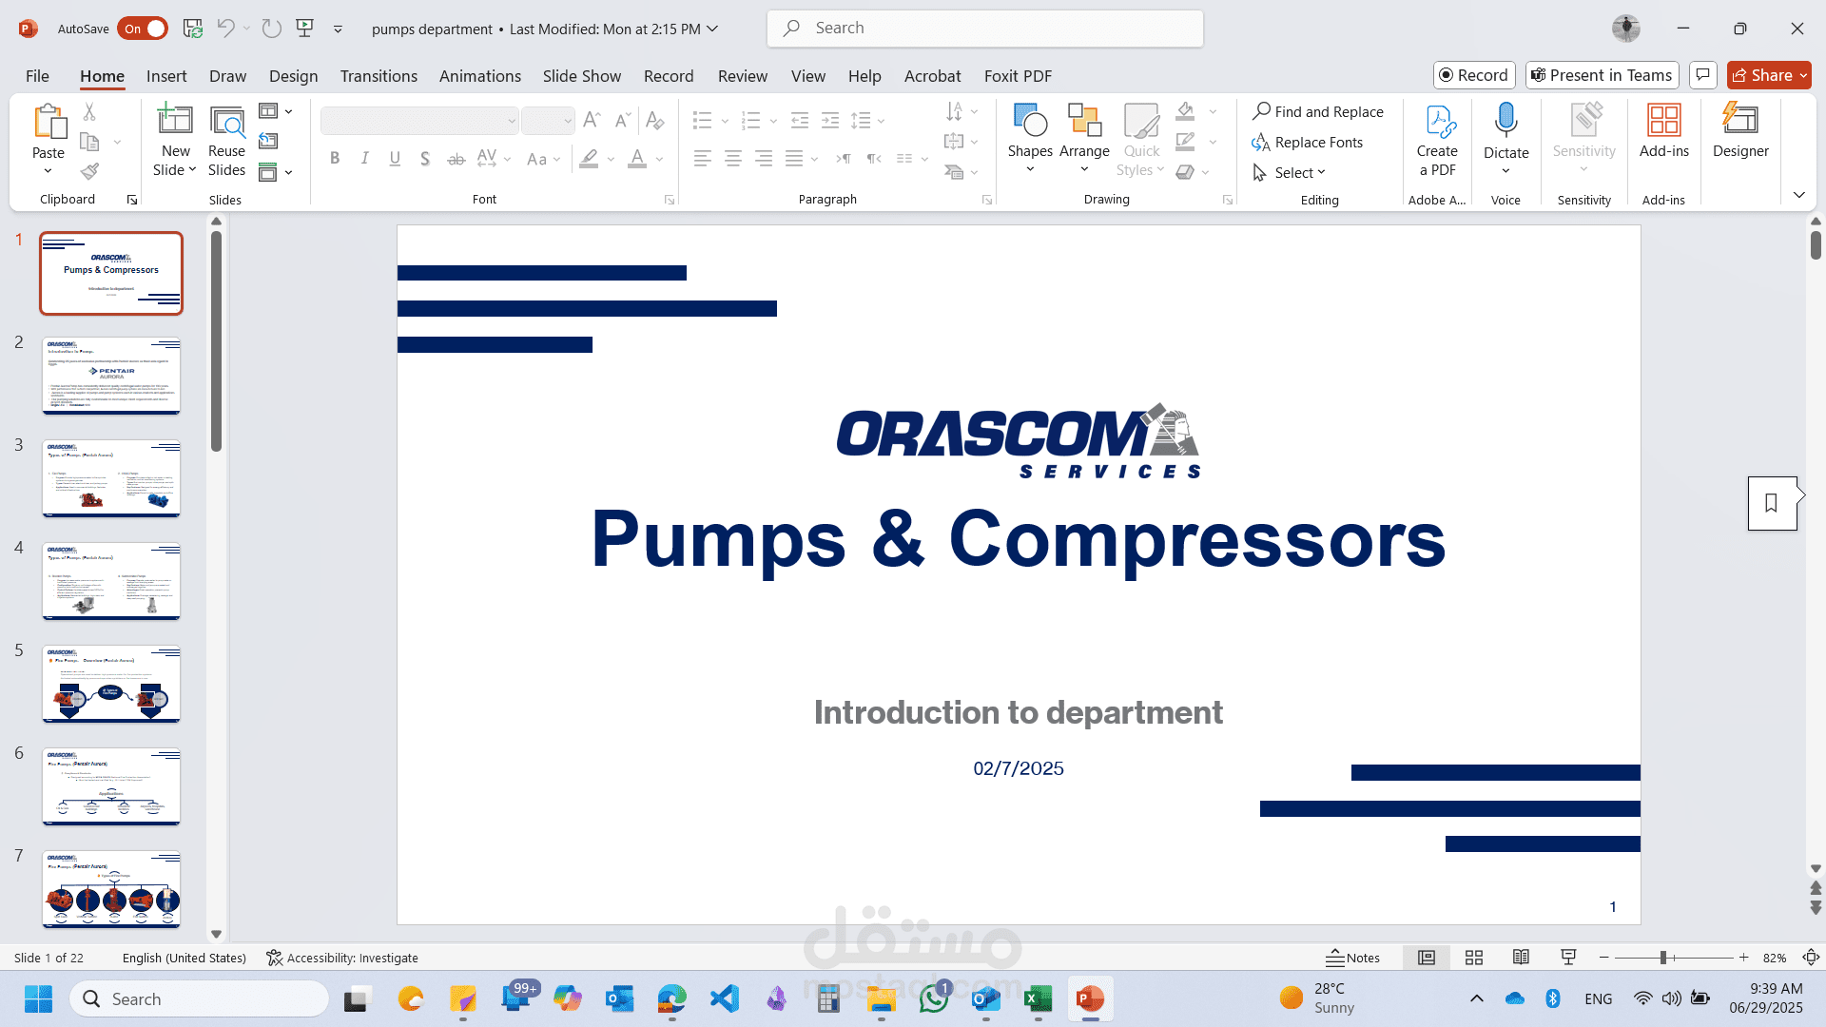The height and width of the screenshot is (1027, 1826).
Task: Center align the text
Action: tap(733, 159)
